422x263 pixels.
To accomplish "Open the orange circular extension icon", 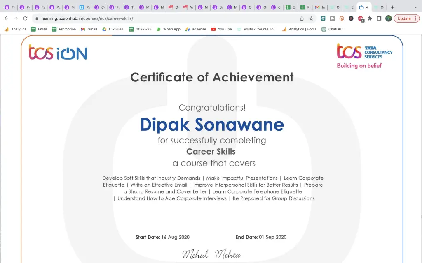I will pyautogui.click(x=342, y=18).
